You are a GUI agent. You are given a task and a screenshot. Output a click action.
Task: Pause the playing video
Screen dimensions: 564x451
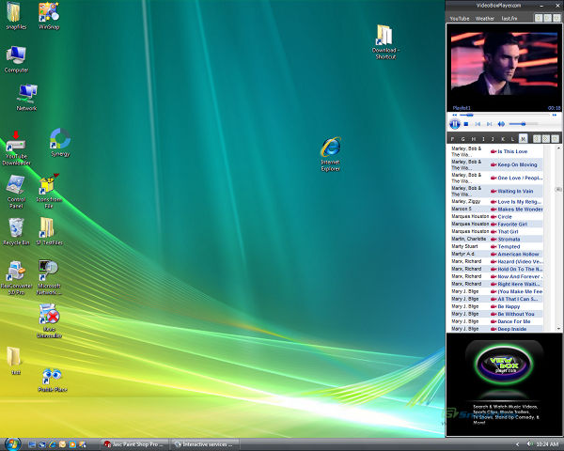[455, 124]
